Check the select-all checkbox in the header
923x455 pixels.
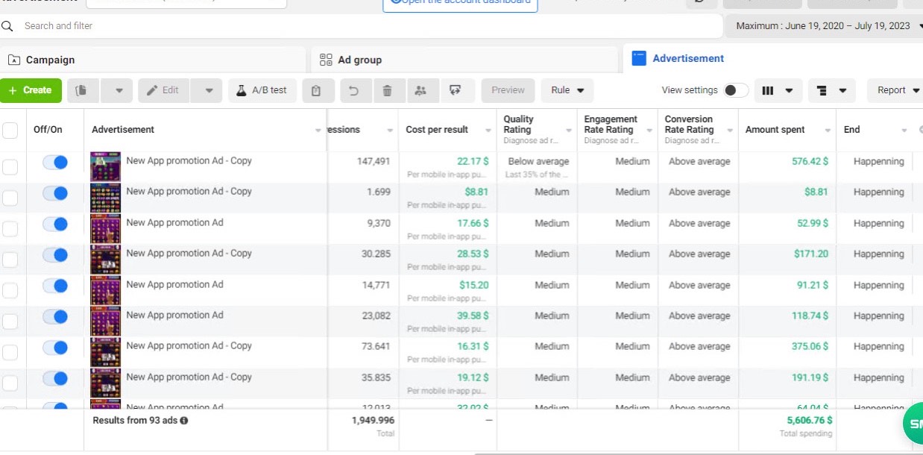(x=10, y=131)
